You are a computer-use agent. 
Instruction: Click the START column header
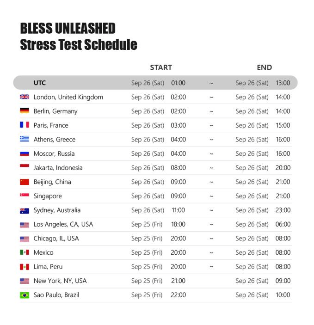coord(161,67)
